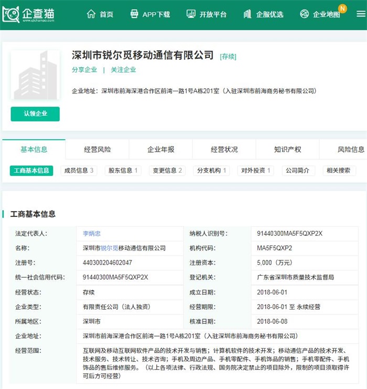Image resolution: width=367 pixels, height=389 pixels.
Task: Click the 纳税人识别号 value 91440300MA5F5QXP2X
Action: coord(290,234)
